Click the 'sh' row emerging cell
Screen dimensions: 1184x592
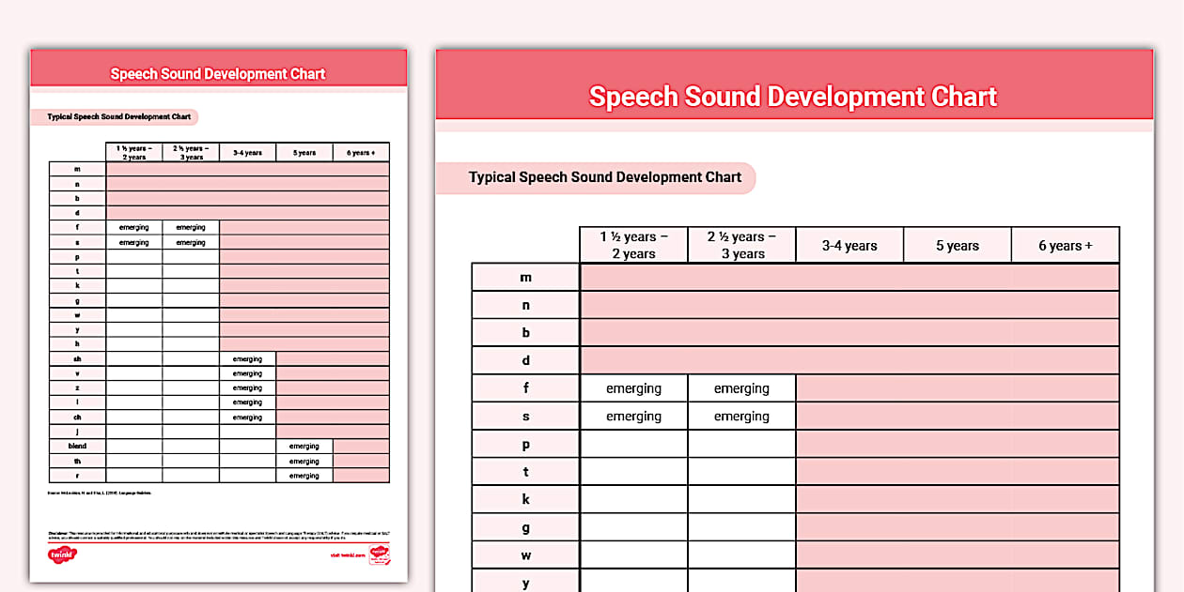tap(247, 358)
